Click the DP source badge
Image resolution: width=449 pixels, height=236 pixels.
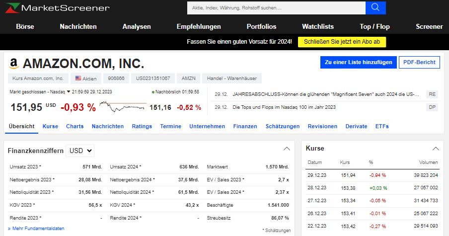(x=432, y=107)
